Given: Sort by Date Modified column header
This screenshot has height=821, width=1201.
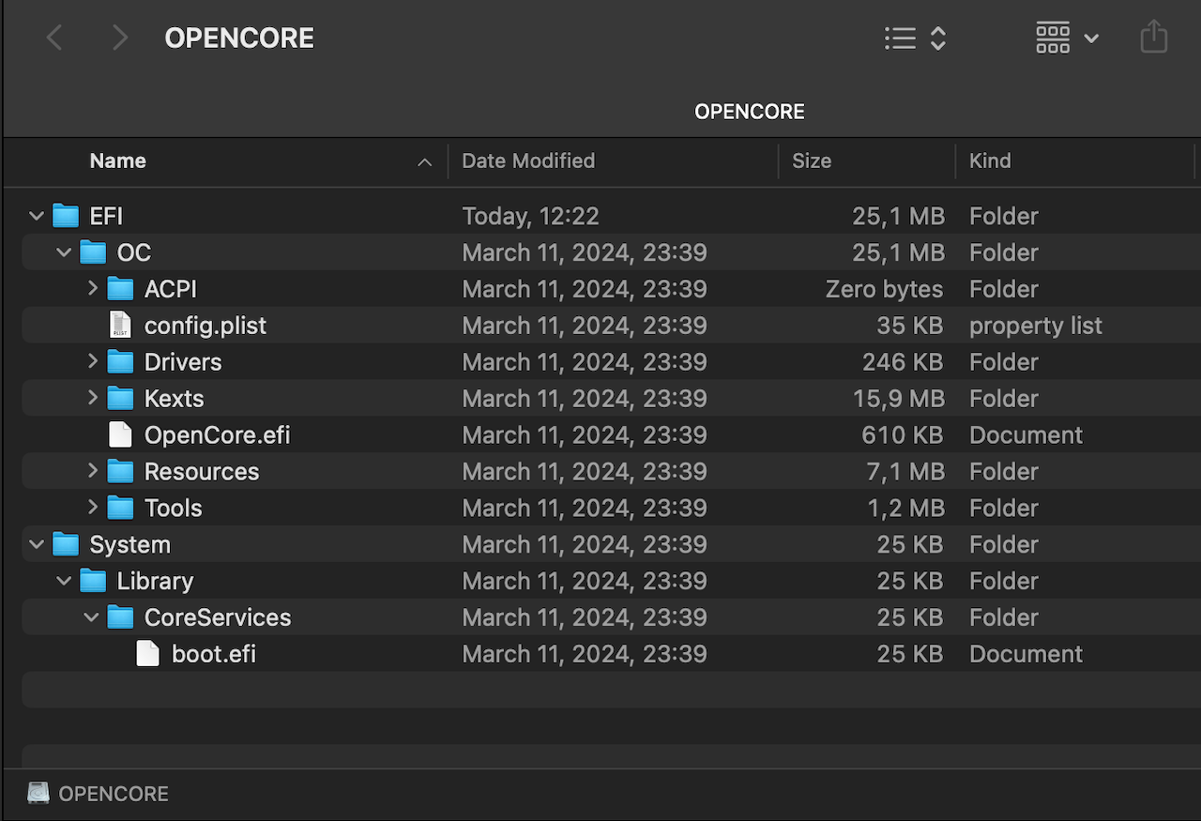Looking at the screenshot, I should (x=528, y=161).
